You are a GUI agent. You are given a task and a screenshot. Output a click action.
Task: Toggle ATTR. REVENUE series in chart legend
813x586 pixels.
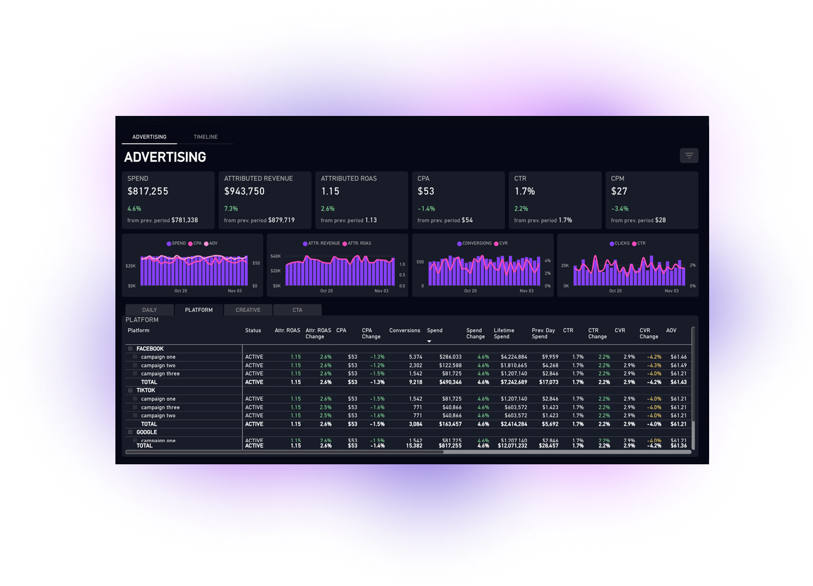[323, 243]
